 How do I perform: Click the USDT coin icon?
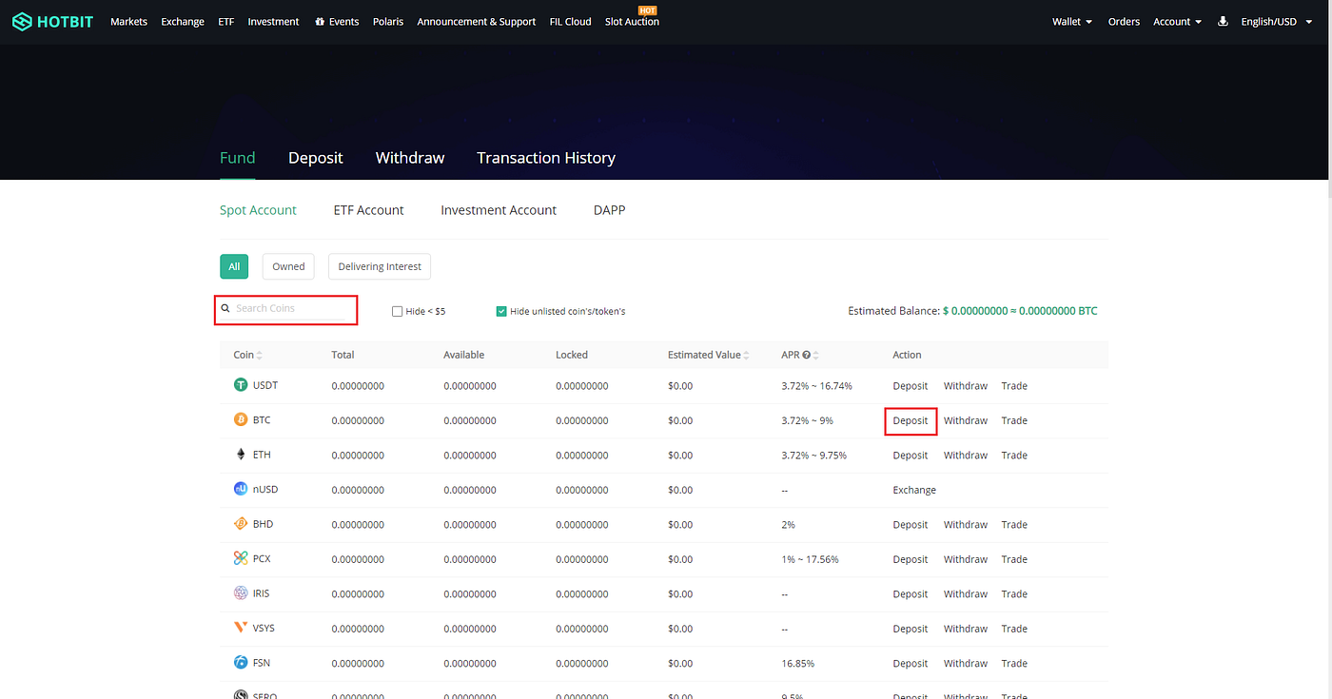point(241,385)
